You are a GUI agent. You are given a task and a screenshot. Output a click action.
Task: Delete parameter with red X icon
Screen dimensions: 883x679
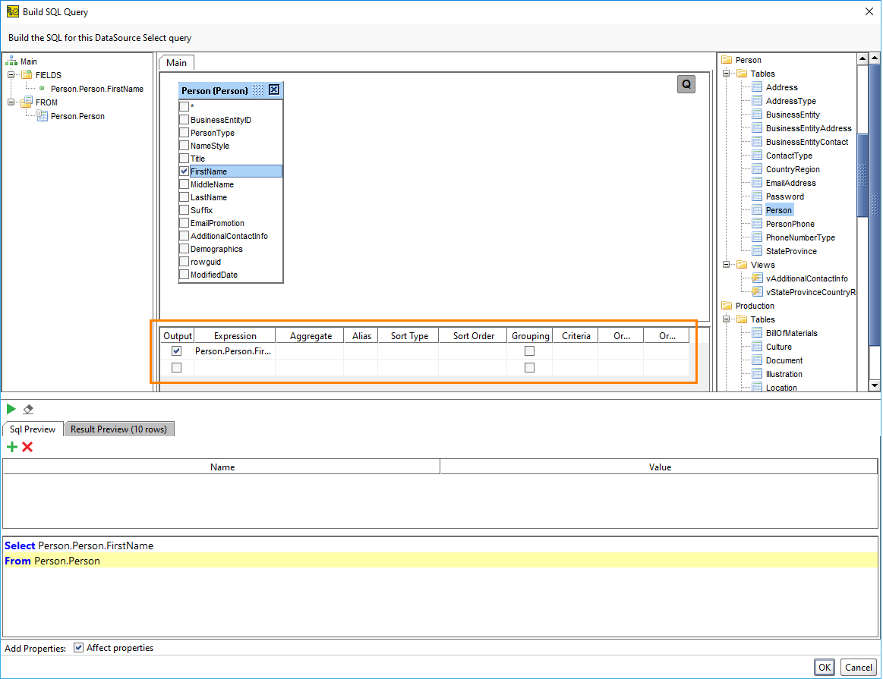tap(27, 447)
